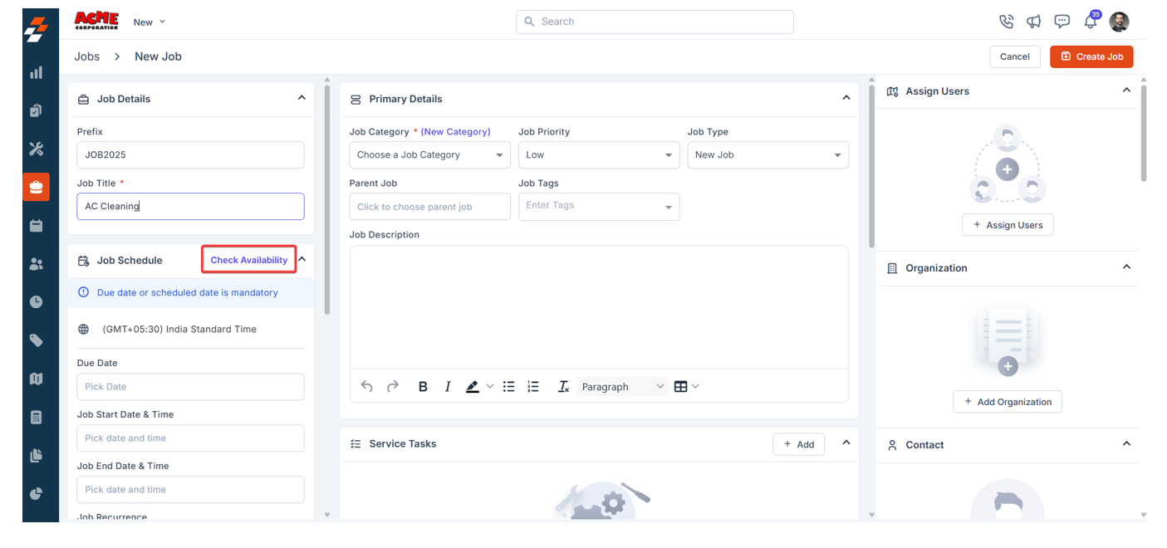Redo in the Job Description editor

393,386
